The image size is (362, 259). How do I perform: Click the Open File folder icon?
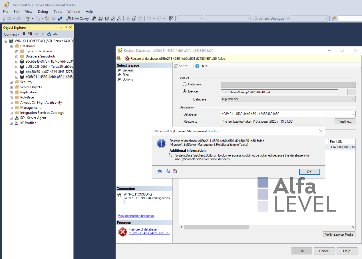(47, 18)
